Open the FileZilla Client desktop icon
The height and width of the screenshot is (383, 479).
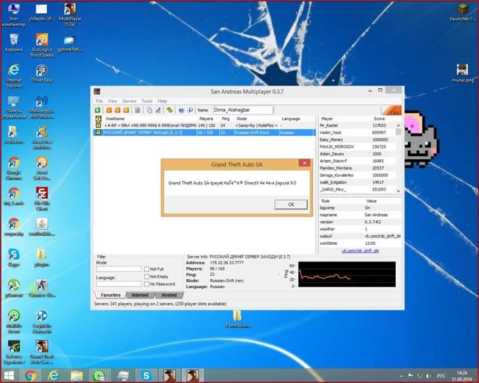(x=42, y=199)
